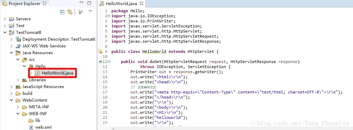Click the WebContent folder icon
Viewport: 353px width, 130px height.
click(18, 100)
